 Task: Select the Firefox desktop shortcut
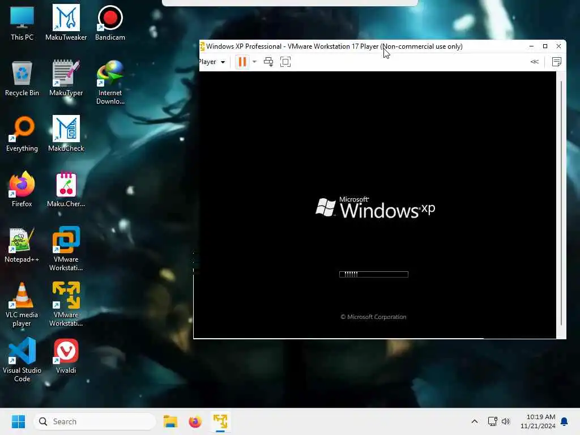pos(22,189)
